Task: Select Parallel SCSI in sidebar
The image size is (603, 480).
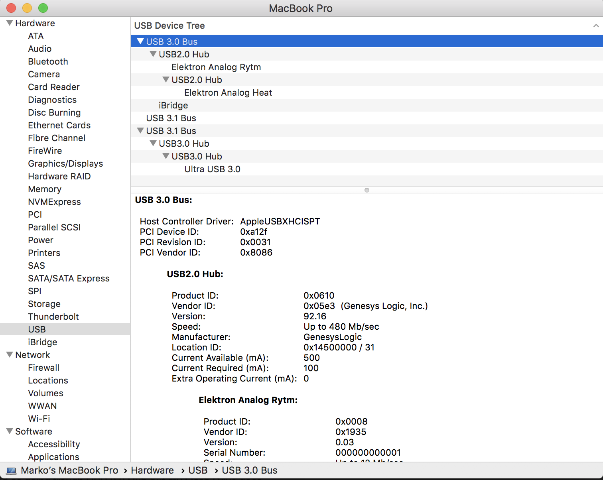Action: coord(54,227)
